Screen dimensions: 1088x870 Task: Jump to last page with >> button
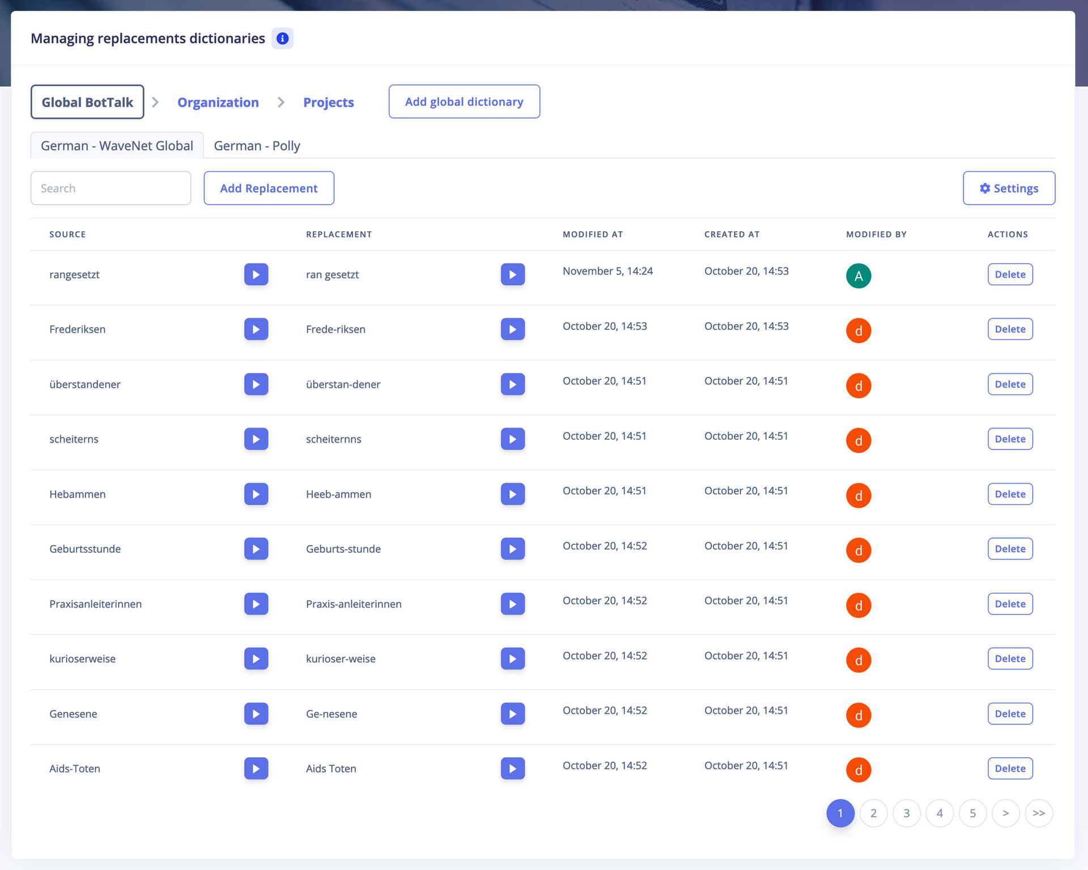pyautogui.click(x=1039, y=813)
